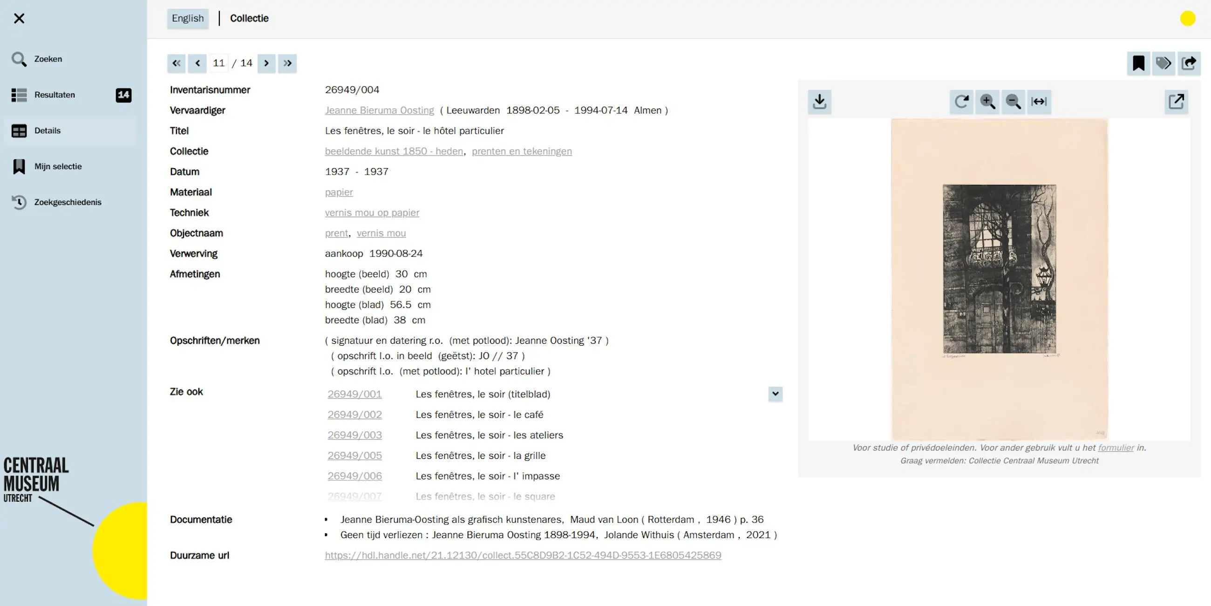Image resolution: width=1211 pixels, height=606 pixels.
Task: Share this record
Action: tap(1189, 63)
